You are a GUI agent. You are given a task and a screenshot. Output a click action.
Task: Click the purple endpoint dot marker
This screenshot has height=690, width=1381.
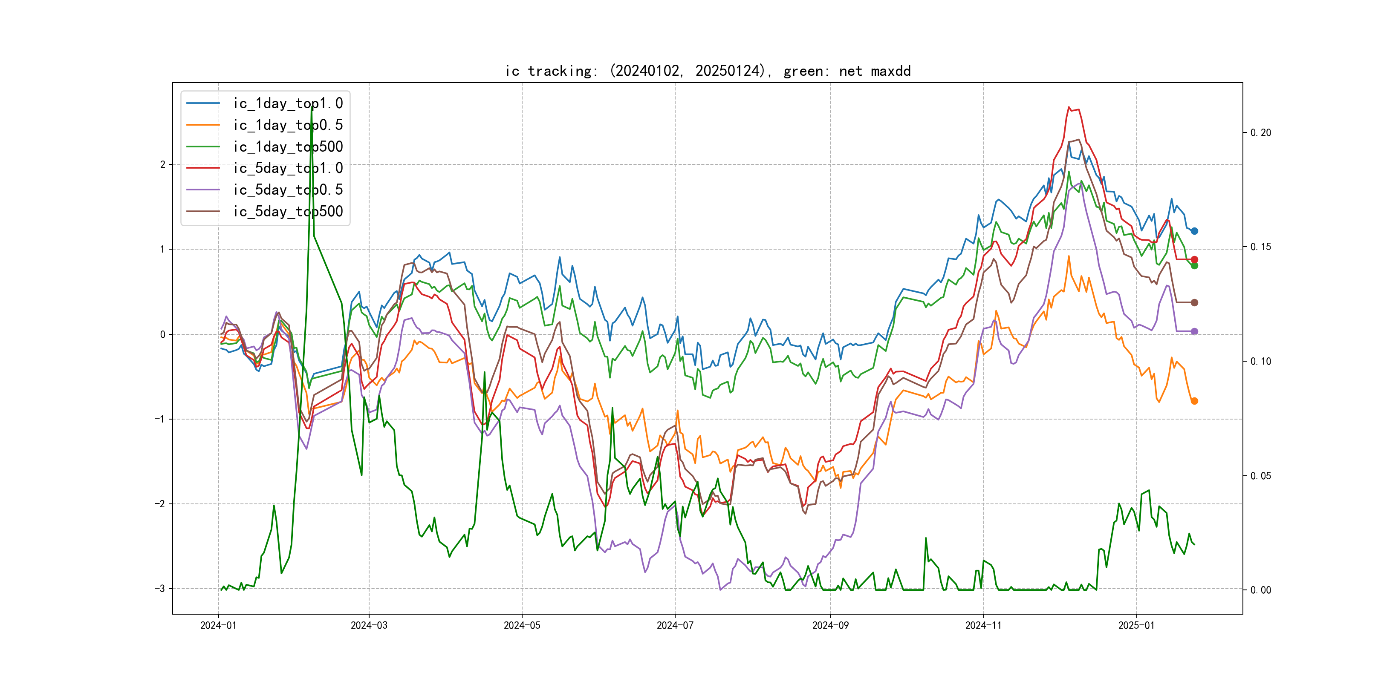[1194, 332]
